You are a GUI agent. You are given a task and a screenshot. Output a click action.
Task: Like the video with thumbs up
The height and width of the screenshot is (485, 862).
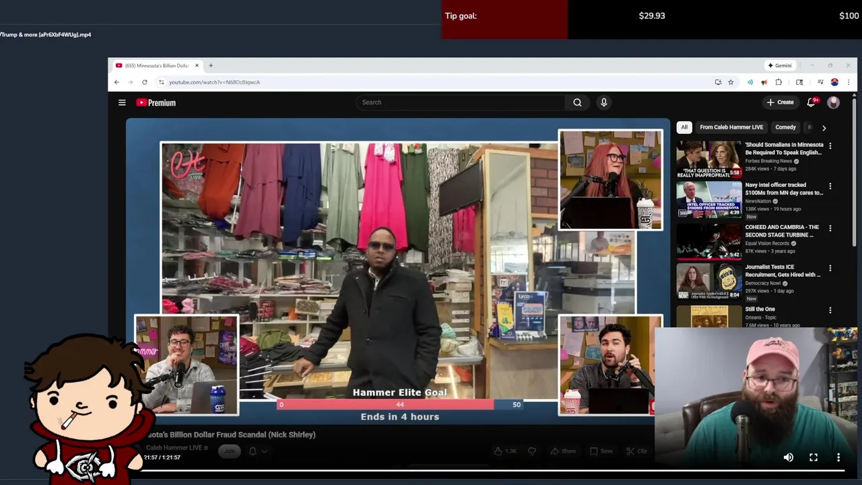coord(505,451)
